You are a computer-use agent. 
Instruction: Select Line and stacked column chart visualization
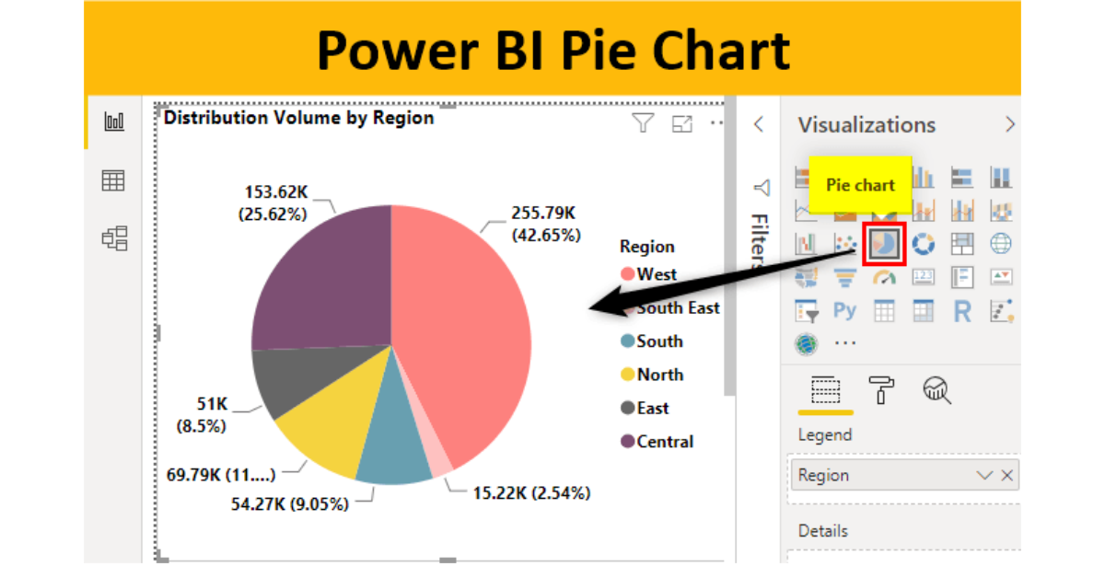923,211
